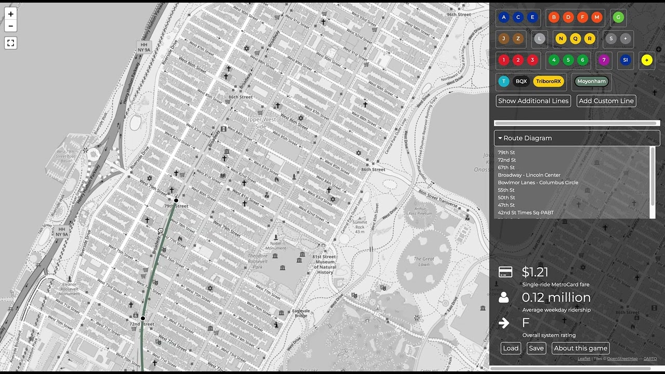The image size is (665, 374).
Task: Select the black BQX line pill
Action: [521, 81]
